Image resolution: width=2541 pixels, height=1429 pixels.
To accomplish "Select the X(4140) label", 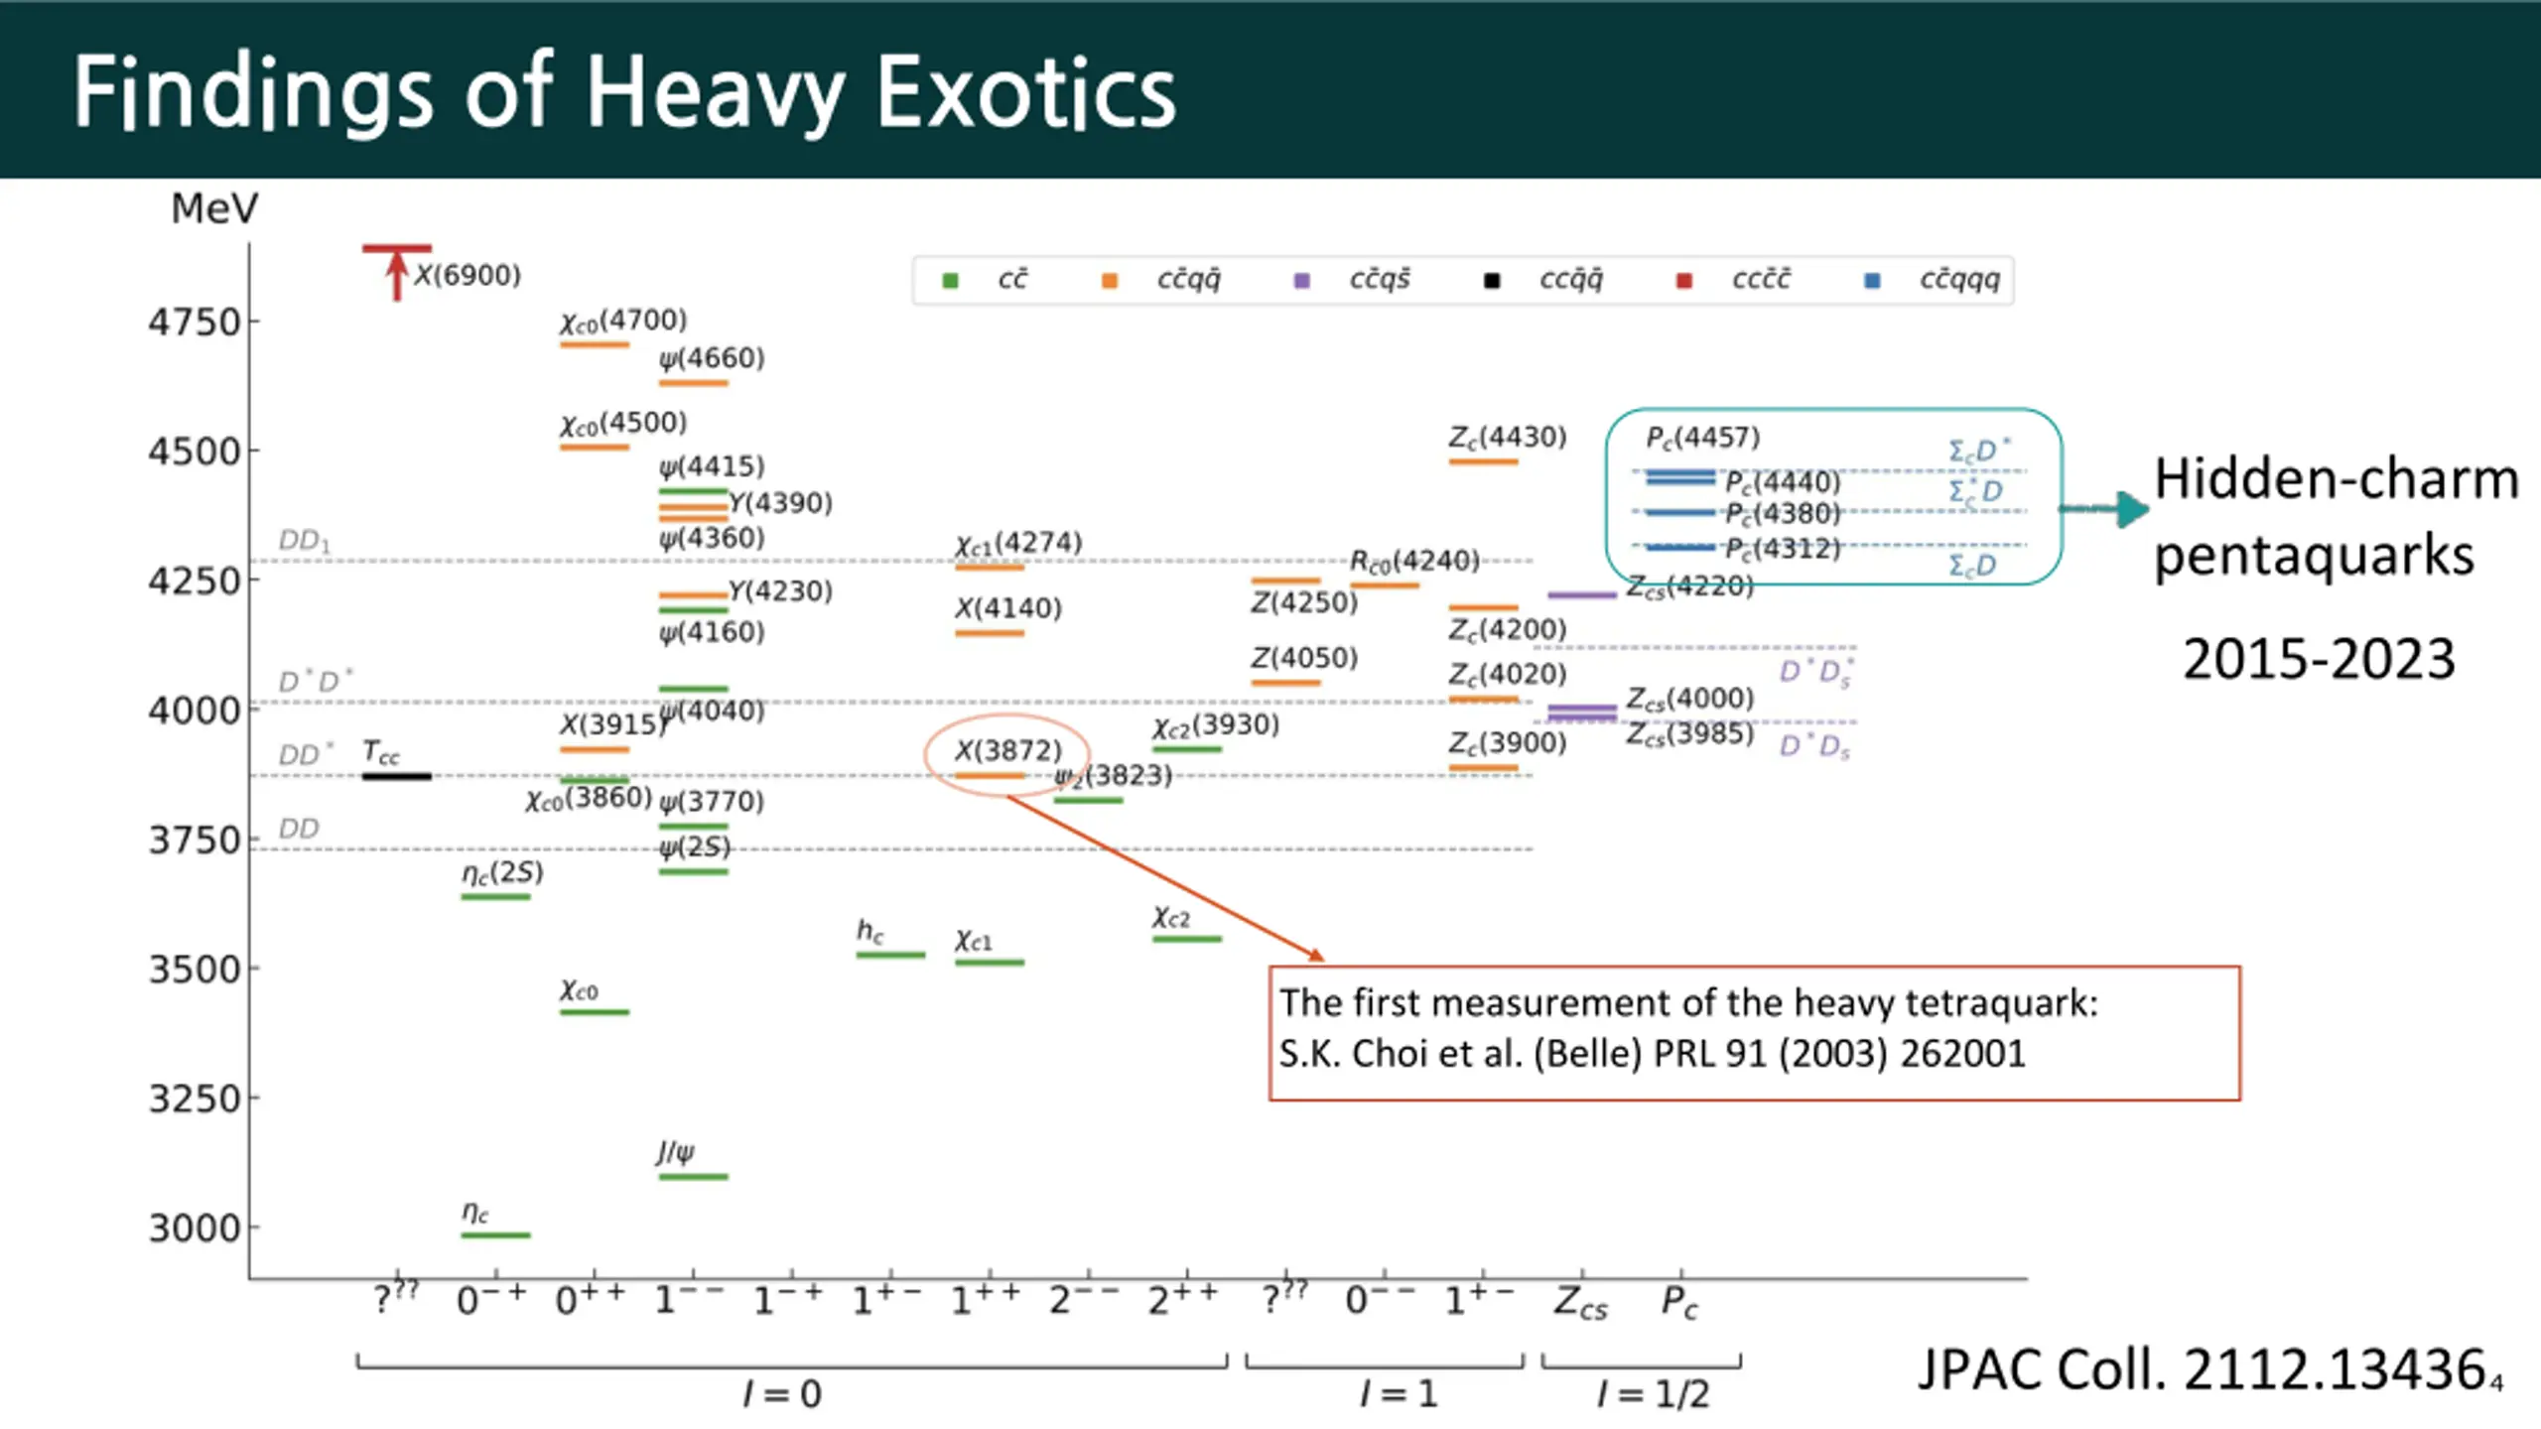I will (1008, 608).
